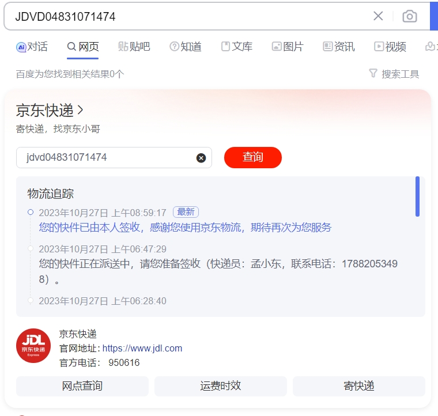The width and height of the screenshot is (438, 416).
Task: Switch to the AI 对话 tab
Action: pyautogui.click(x=32, y=47)
